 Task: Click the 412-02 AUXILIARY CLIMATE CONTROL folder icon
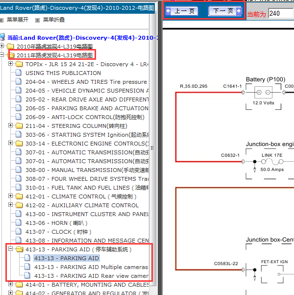coord(19,205)
